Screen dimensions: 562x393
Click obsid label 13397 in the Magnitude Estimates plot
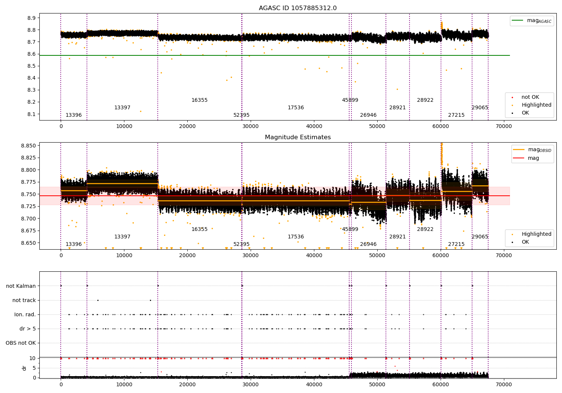click(x=122, y=237)
